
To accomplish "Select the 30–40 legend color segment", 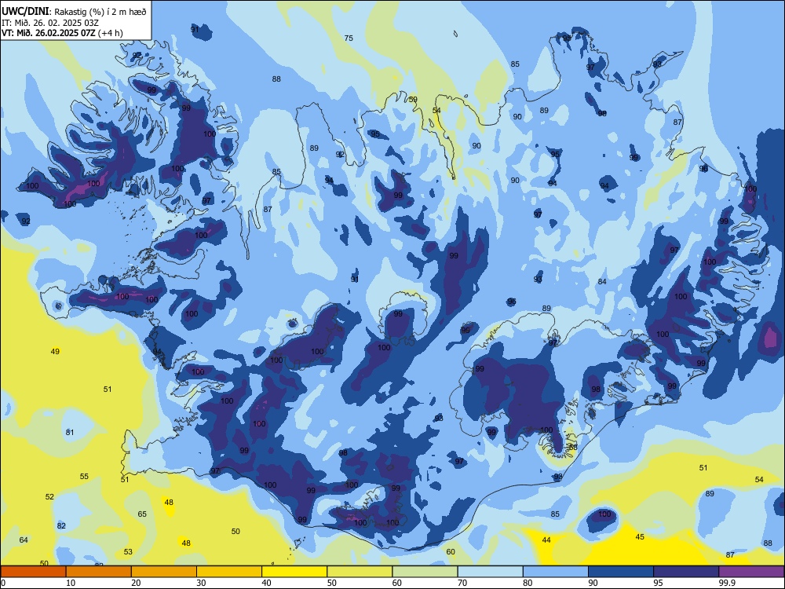I will pos(229,572).
